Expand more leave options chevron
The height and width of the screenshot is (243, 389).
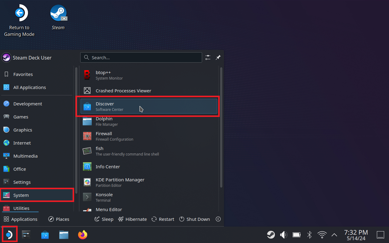(218, 219)
